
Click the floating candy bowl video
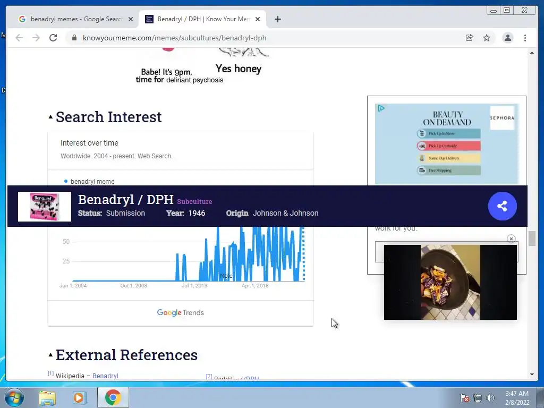[x=450, y=282]
